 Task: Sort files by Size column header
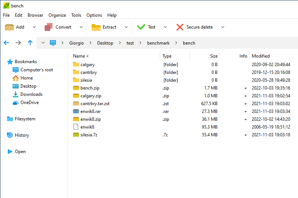pos(213,56)
